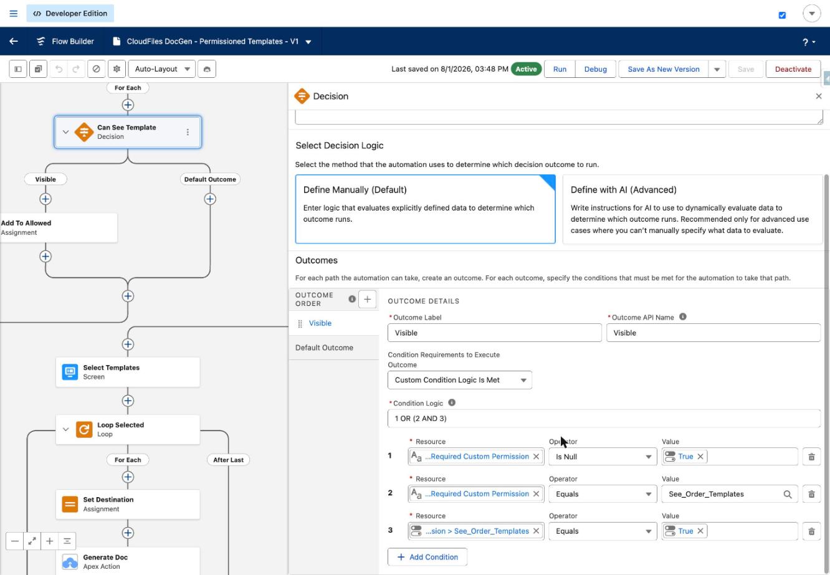Search the condition 2 value field
Image resolution: width=830 pixels, height=575 pixels.
(x=788, y=494)
